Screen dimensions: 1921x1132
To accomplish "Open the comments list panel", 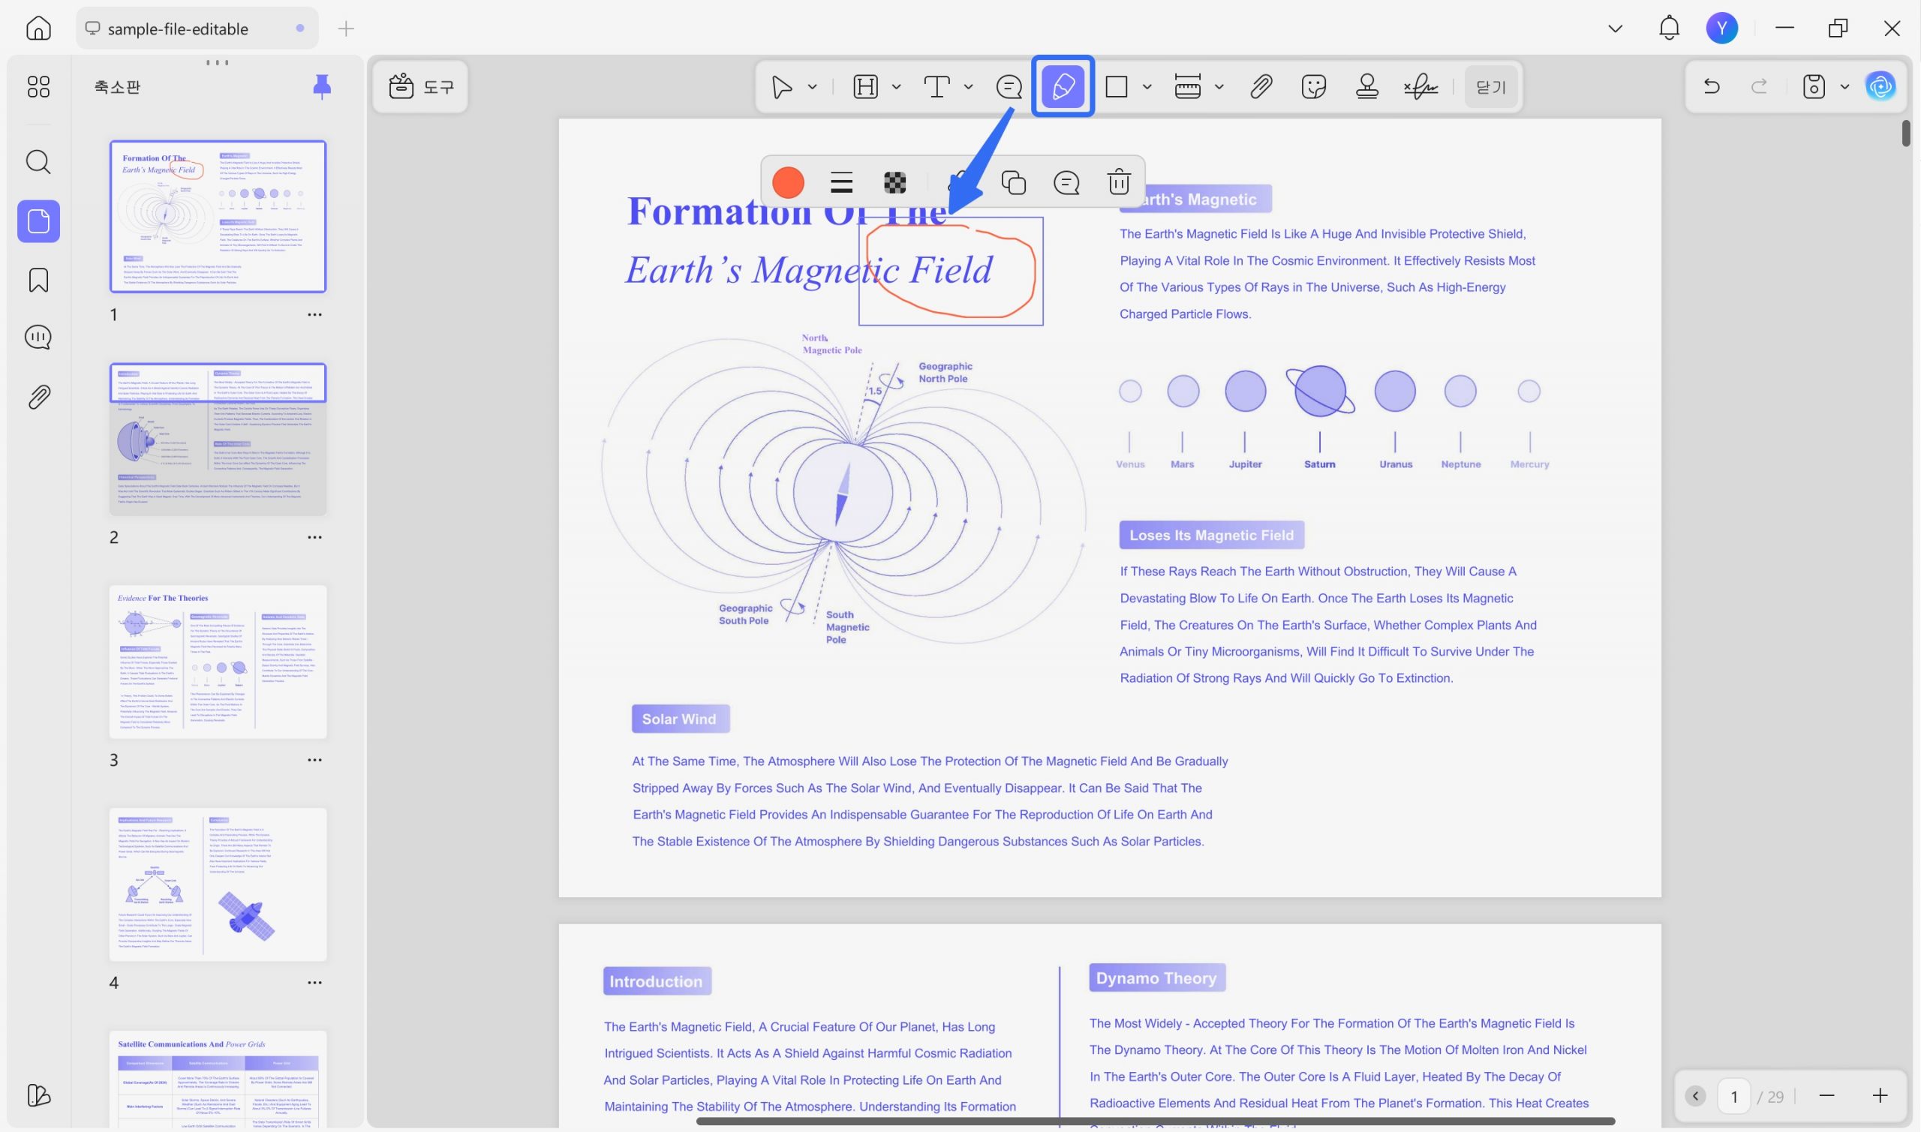I will 38,337.
